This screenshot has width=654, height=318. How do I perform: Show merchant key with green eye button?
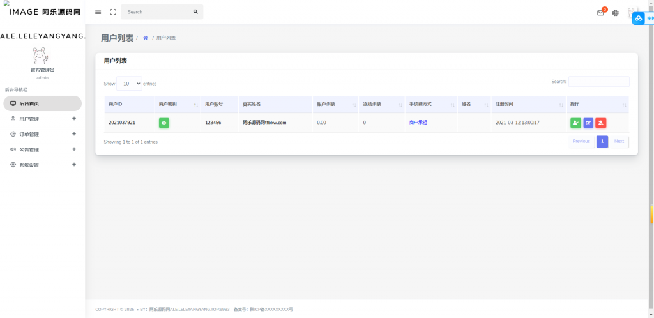(x=163, y=123)
